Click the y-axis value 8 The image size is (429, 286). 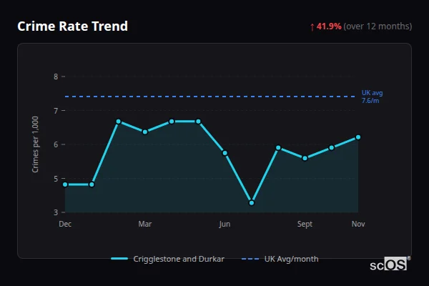(56, 77)
